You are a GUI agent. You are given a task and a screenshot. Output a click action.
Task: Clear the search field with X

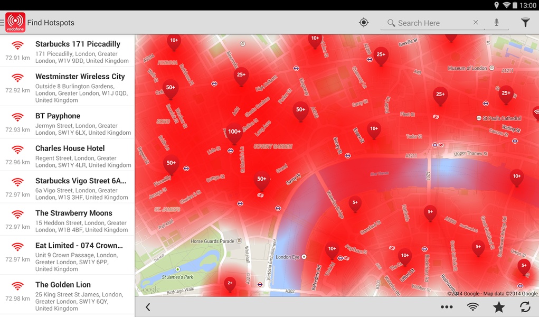tap(476, 22)
